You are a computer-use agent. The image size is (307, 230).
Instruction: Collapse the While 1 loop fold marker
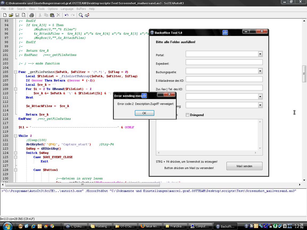pos(15,136)
